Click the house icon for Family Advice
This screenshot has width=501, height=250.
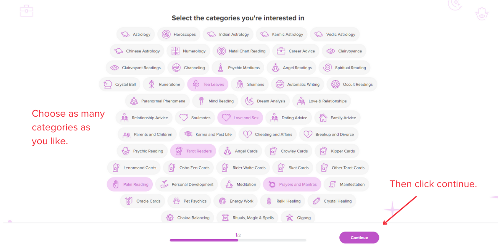[x=323, y=118]
